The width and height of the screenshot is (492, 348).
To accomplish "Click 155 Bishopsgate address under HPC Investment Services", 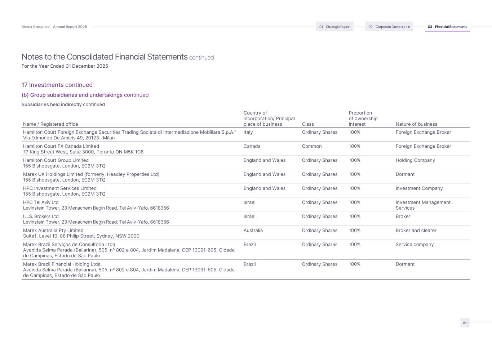I will point(64,194).
